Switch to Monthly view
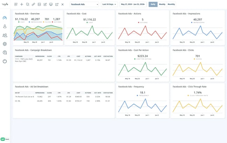 (171, 5)
